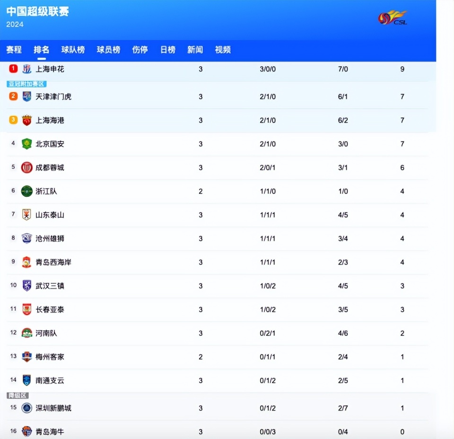Open the 视频 video tab
454x439 pixels.
click(x=222, y=50)
